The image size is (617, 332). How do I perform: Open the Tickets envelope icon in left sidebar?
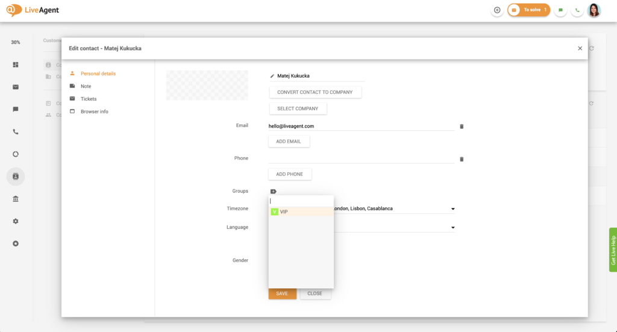tap(16, 87)
